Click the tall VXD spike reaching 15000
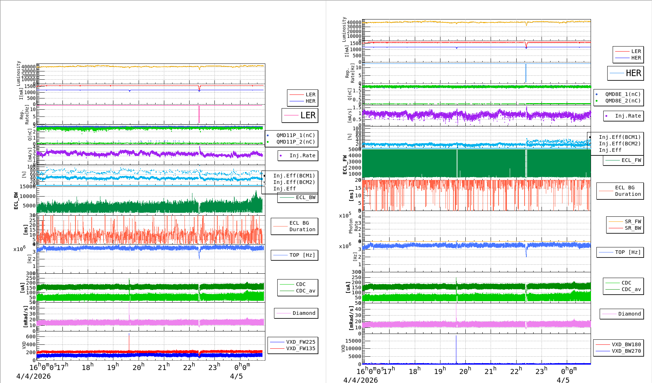This screenshot has height=383, width=652. [456, 348]
